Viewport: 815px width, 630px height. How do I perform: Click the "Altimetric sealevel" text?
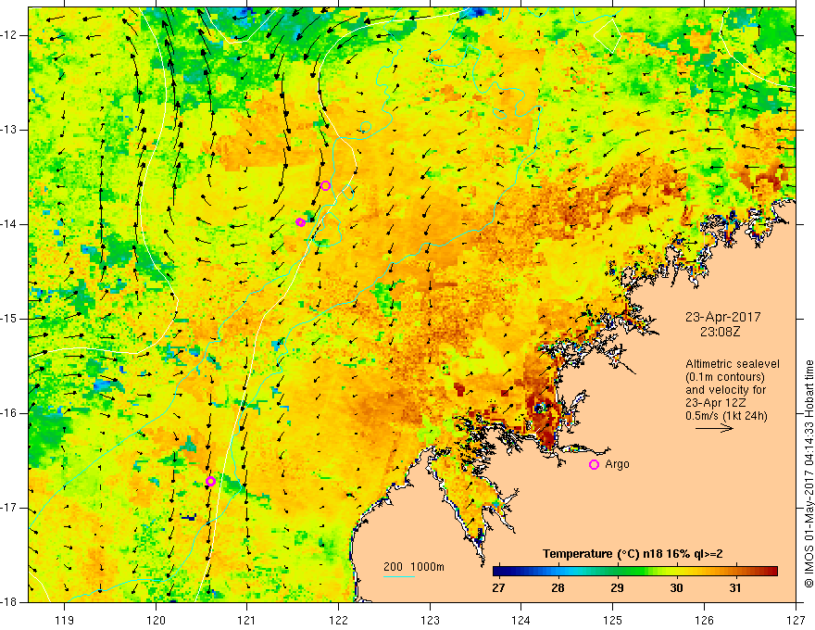tap(733, 364)
